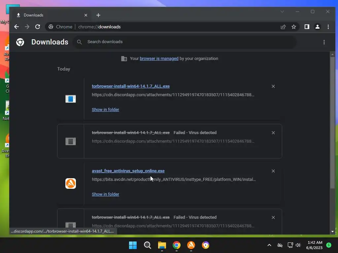
Task: Open Windows taskbar search
Action: [x=148, y=245]
